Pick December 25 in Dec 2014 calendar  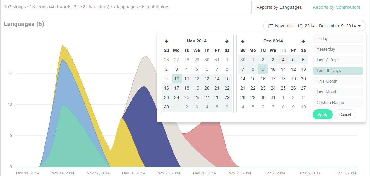283,88
